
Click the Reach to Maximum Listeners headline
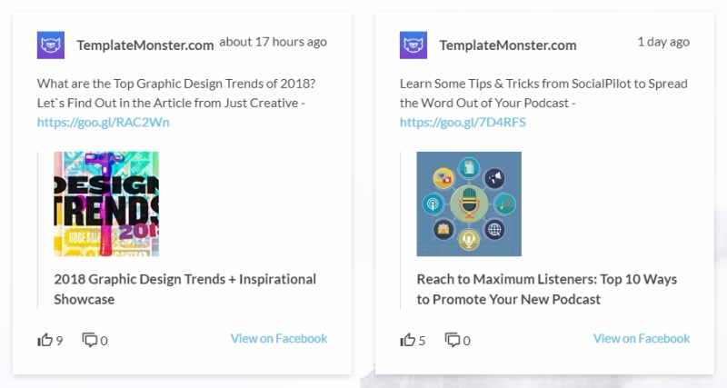click(x=547, y=289)
